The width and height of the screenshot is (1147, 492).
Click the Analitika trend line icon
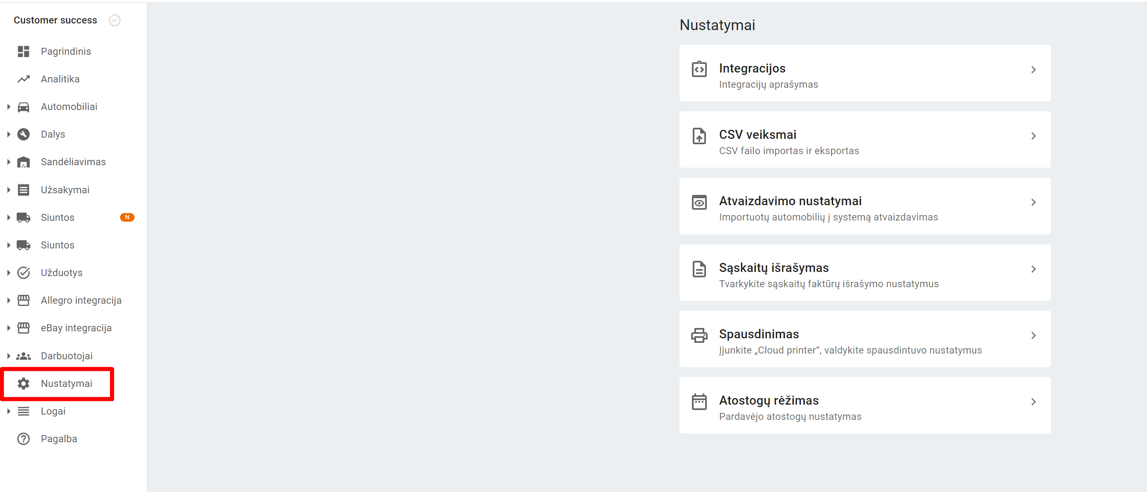pos(23,79)
